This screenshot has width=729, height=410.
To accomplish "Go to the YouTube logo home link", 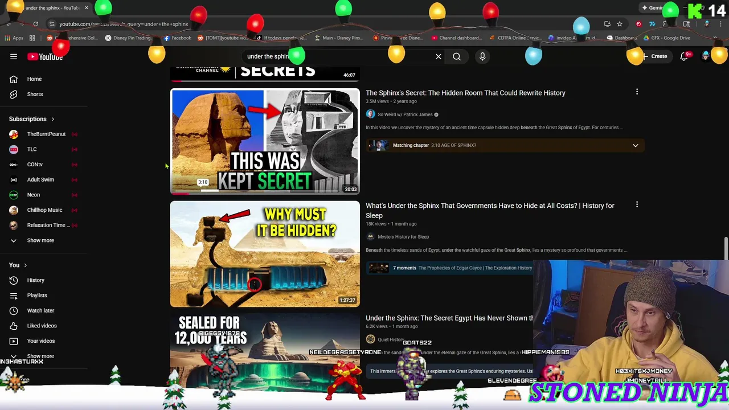I will pos(46,56).
